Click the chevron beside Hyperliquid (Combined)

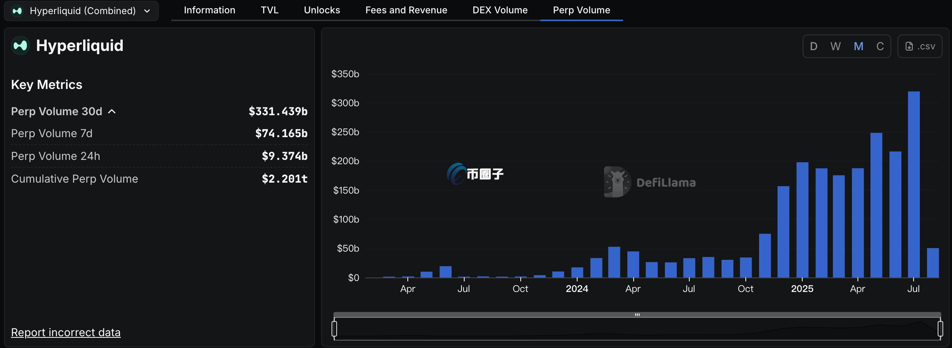click(147, 11)
